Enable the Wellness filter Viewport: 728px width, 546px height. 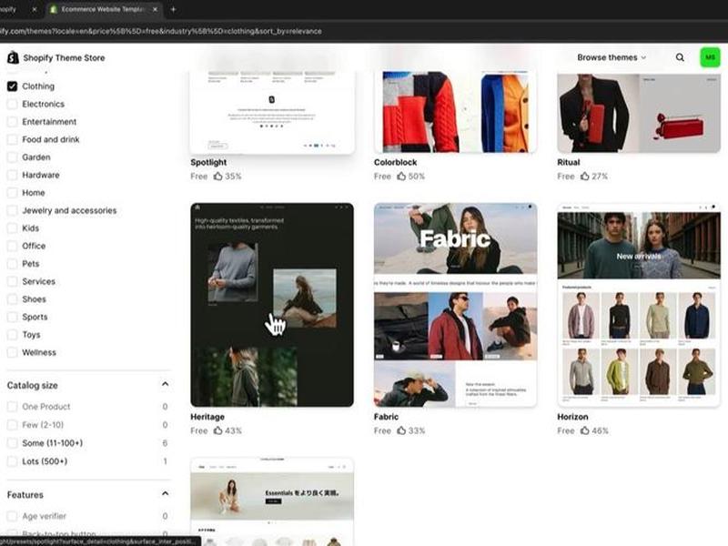point(12,352)
